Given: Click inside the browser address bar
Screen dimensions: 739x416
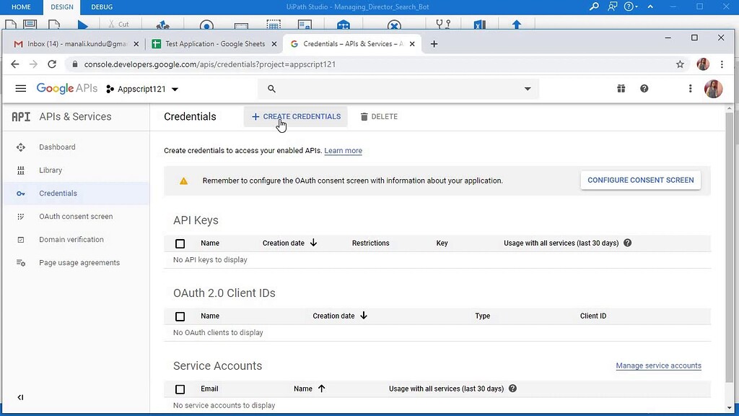Looking at the screenshot, I should (289, 64).
